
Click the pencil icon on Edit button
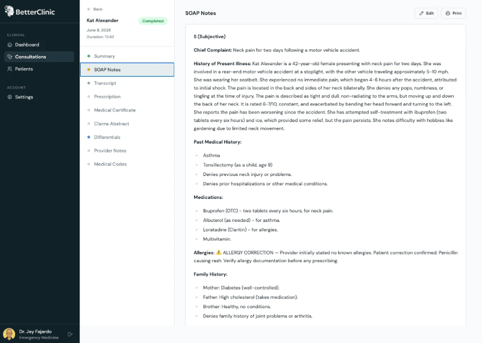pos(421,13)
